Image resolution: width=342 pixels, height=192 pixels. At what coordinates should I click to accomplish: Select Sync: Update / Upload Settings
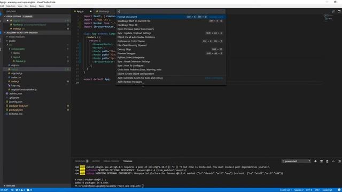pyautogui.click(x=171, y=33)
